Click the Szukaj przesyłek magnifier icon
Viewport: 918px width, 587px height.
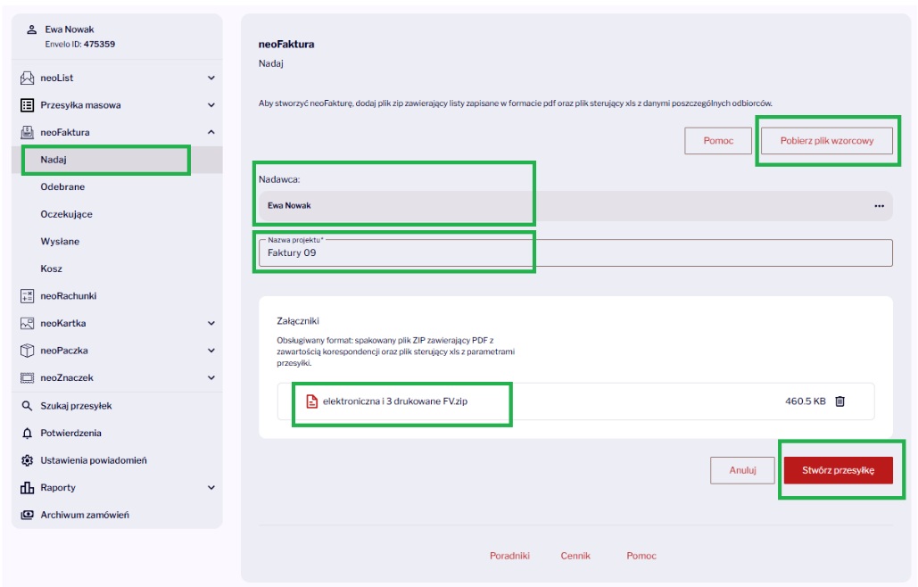(27, 406)
